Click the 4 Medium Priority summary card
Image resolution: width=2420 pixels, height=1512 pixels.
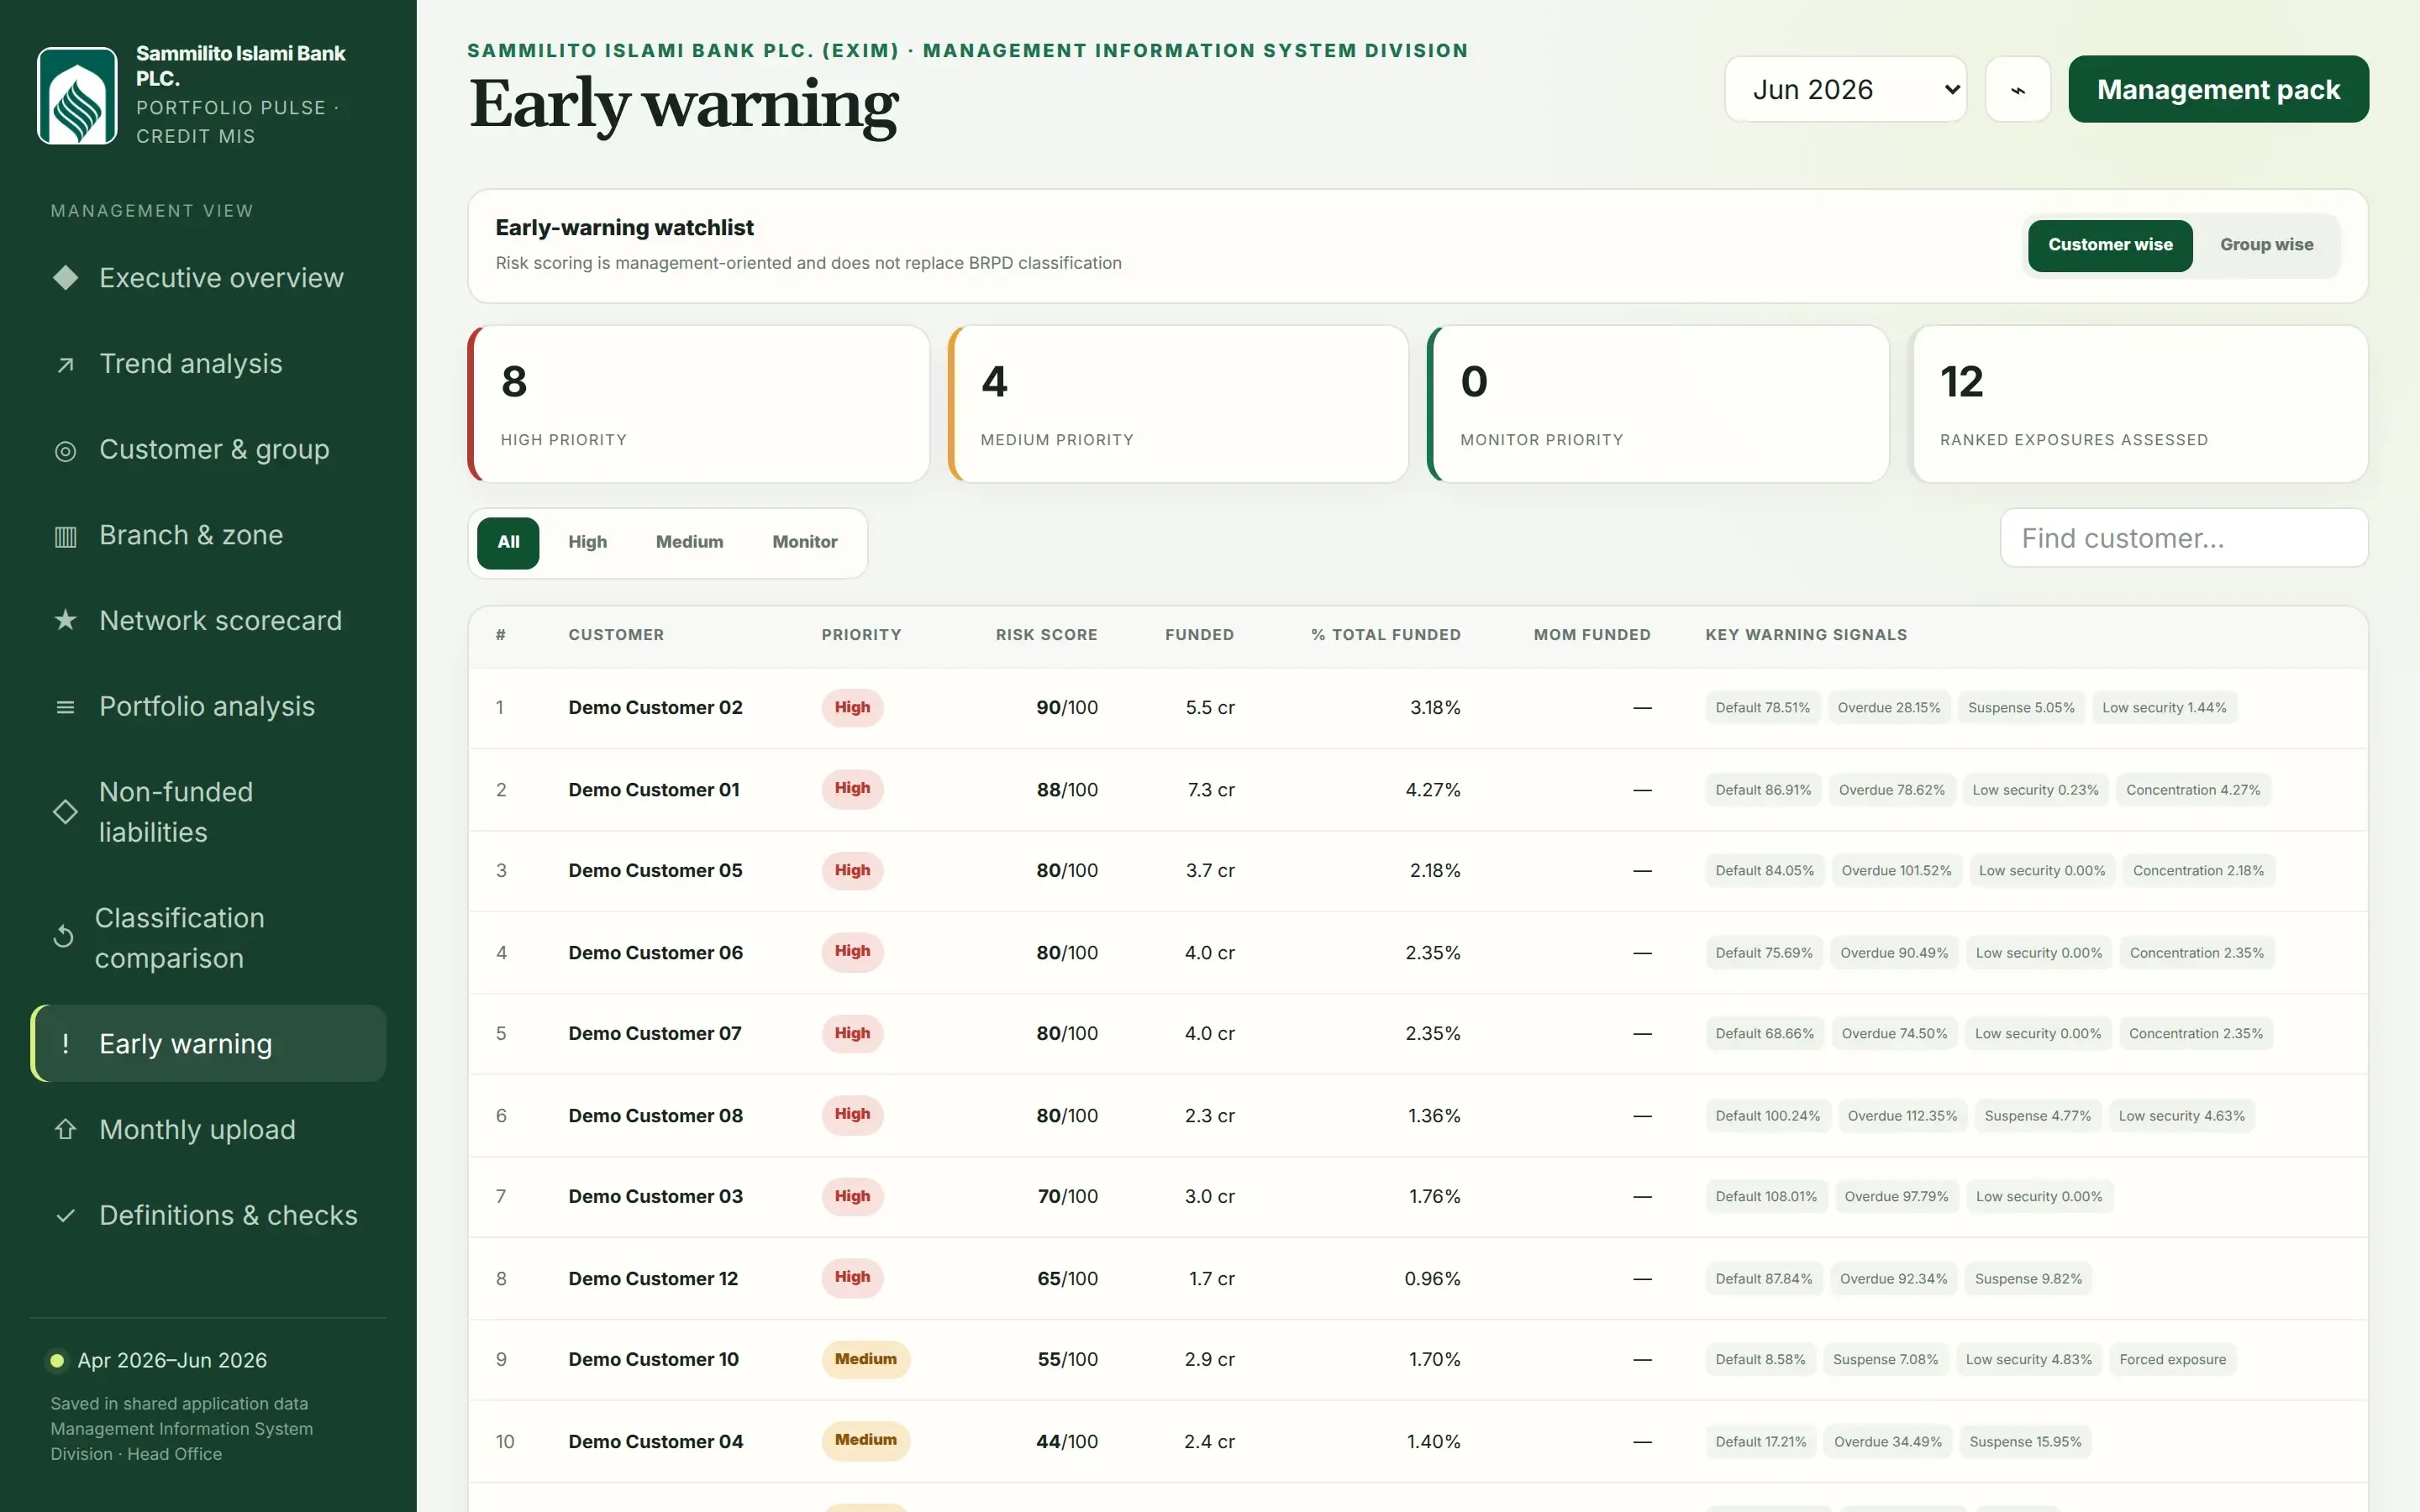1178,404
